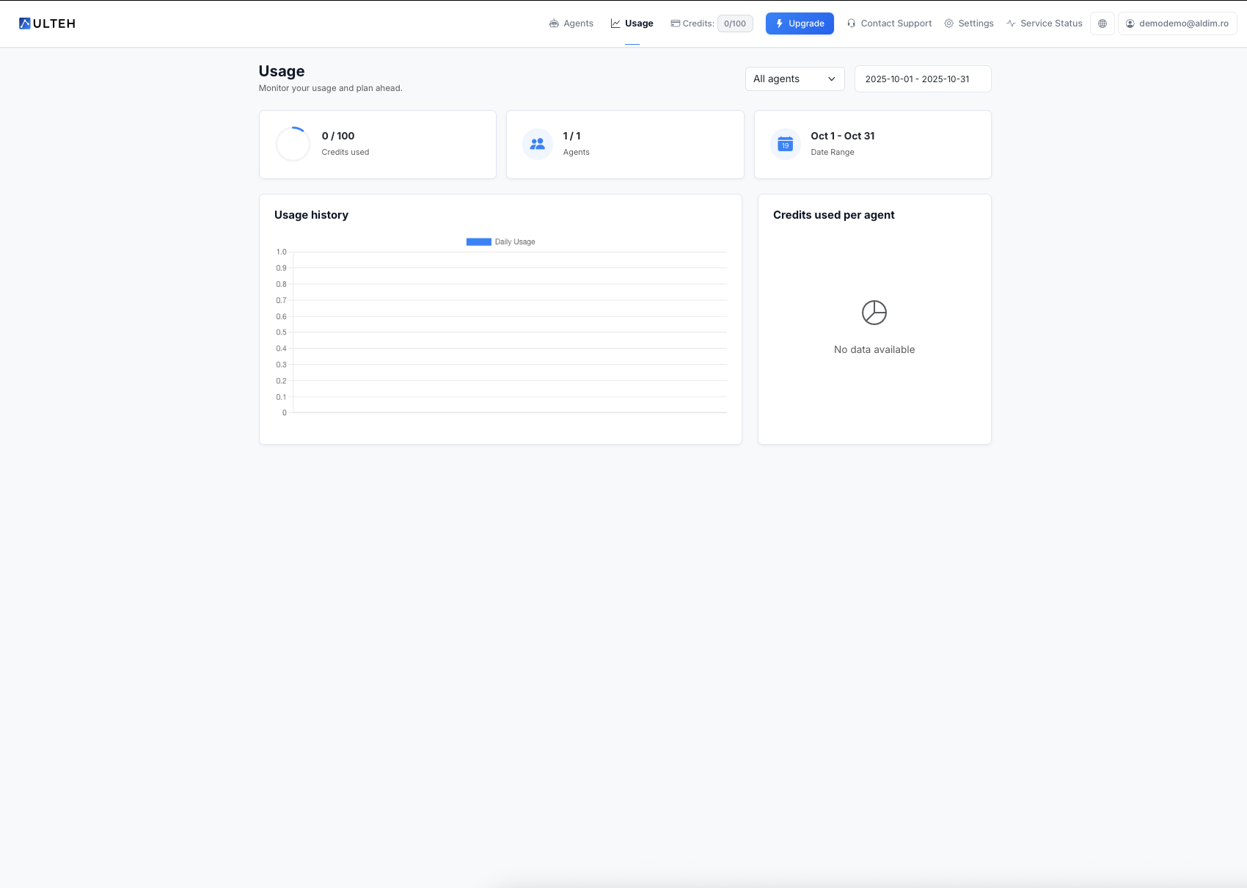The image size is (1247, 888).
Task: Open the date range picker field
Action: tap(922, 79)
